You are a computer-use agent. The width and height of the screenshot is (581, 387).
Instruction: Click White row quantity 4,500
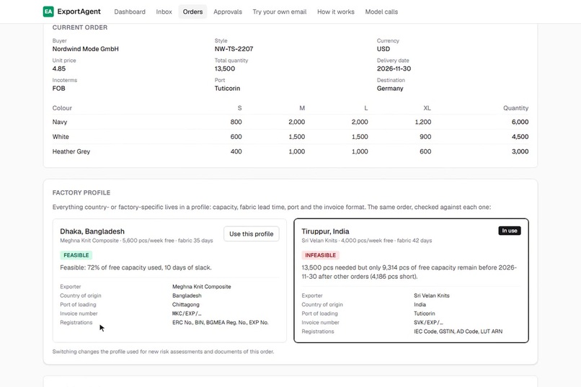pos(520,137)
